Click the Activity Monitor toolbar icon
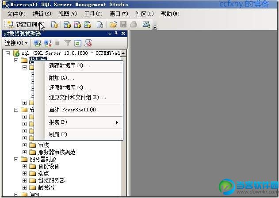Viewport: 279px width, 198px height. pos(146,25)
